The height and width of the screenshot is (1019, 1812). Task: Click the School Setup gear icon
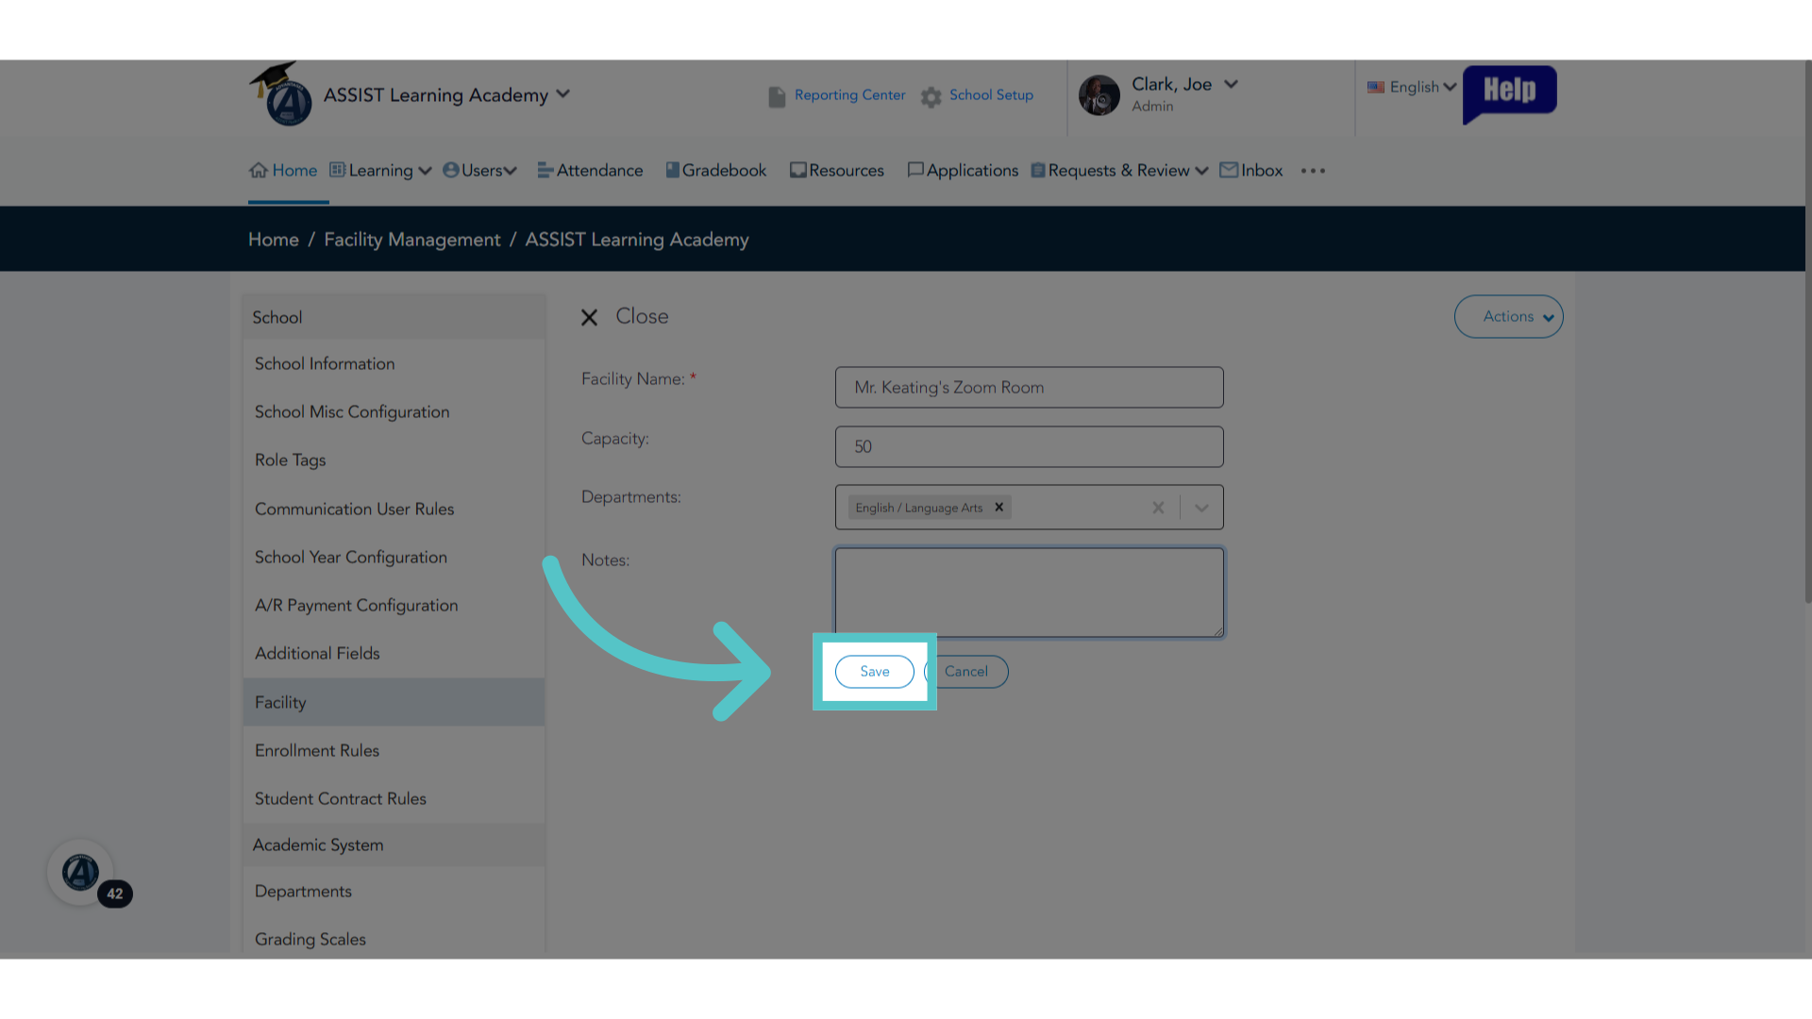931,97
